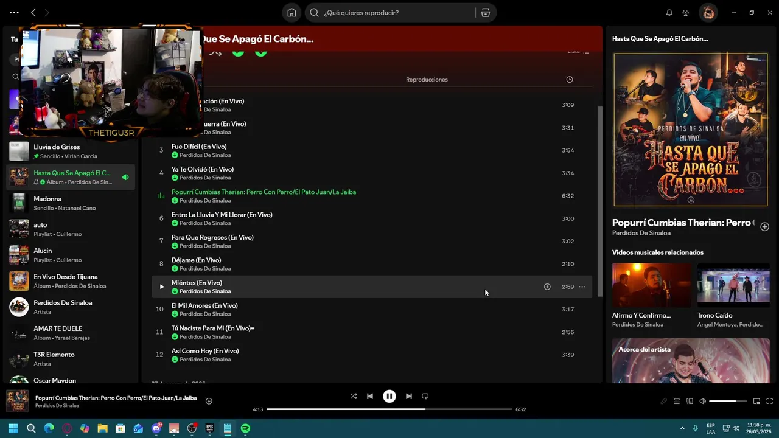Open taskbar File Explorer
The height and width of the screenshot is (438, 779).
[102, 428]
